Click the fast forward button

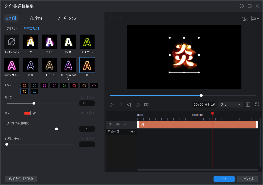(147, 105)
